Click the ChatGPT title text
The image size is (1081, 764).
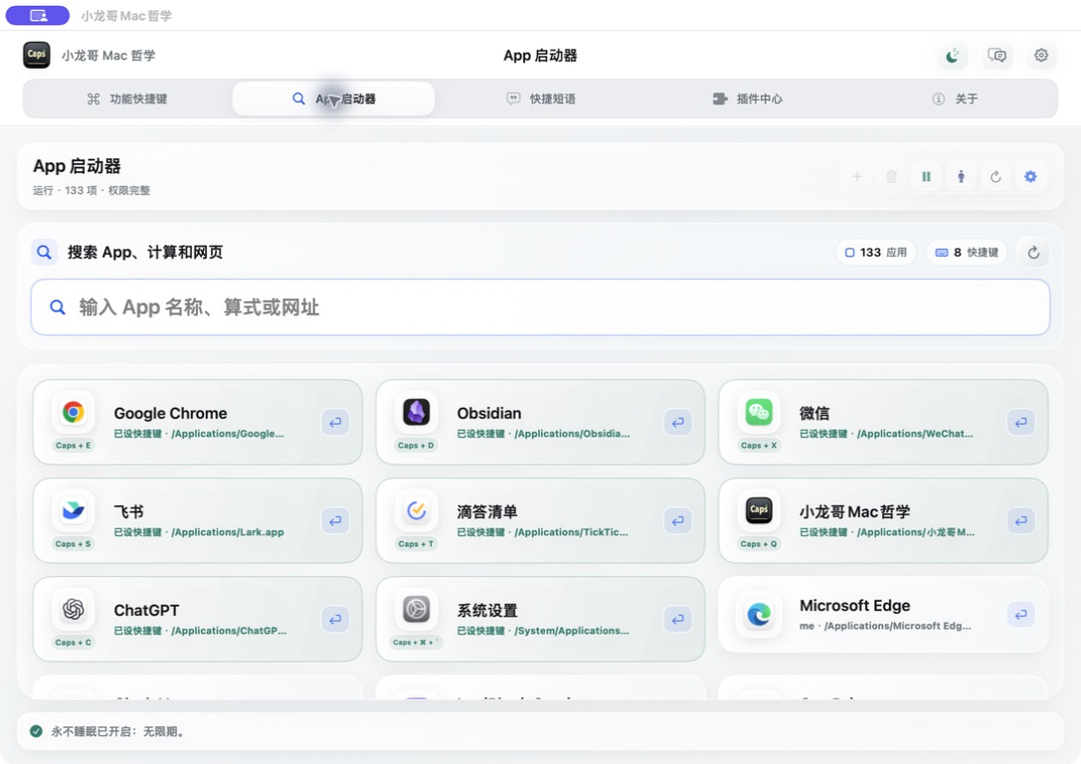[x=146, y=610]
